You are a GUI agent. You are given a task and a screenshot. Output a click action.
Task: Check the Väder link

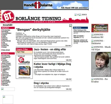coord(4,59)
